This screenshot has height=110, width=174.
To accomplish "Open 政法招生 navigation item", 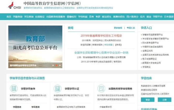I will click(107, 17).
